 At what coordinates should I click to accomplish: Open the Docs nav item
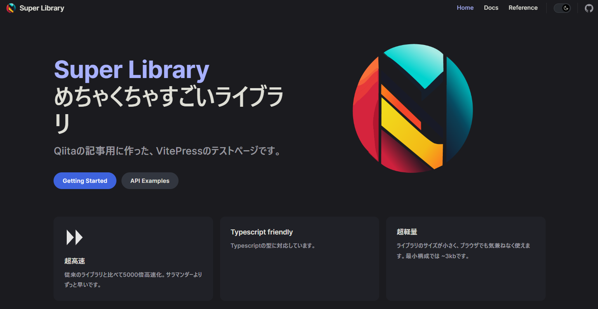[491, 8]
